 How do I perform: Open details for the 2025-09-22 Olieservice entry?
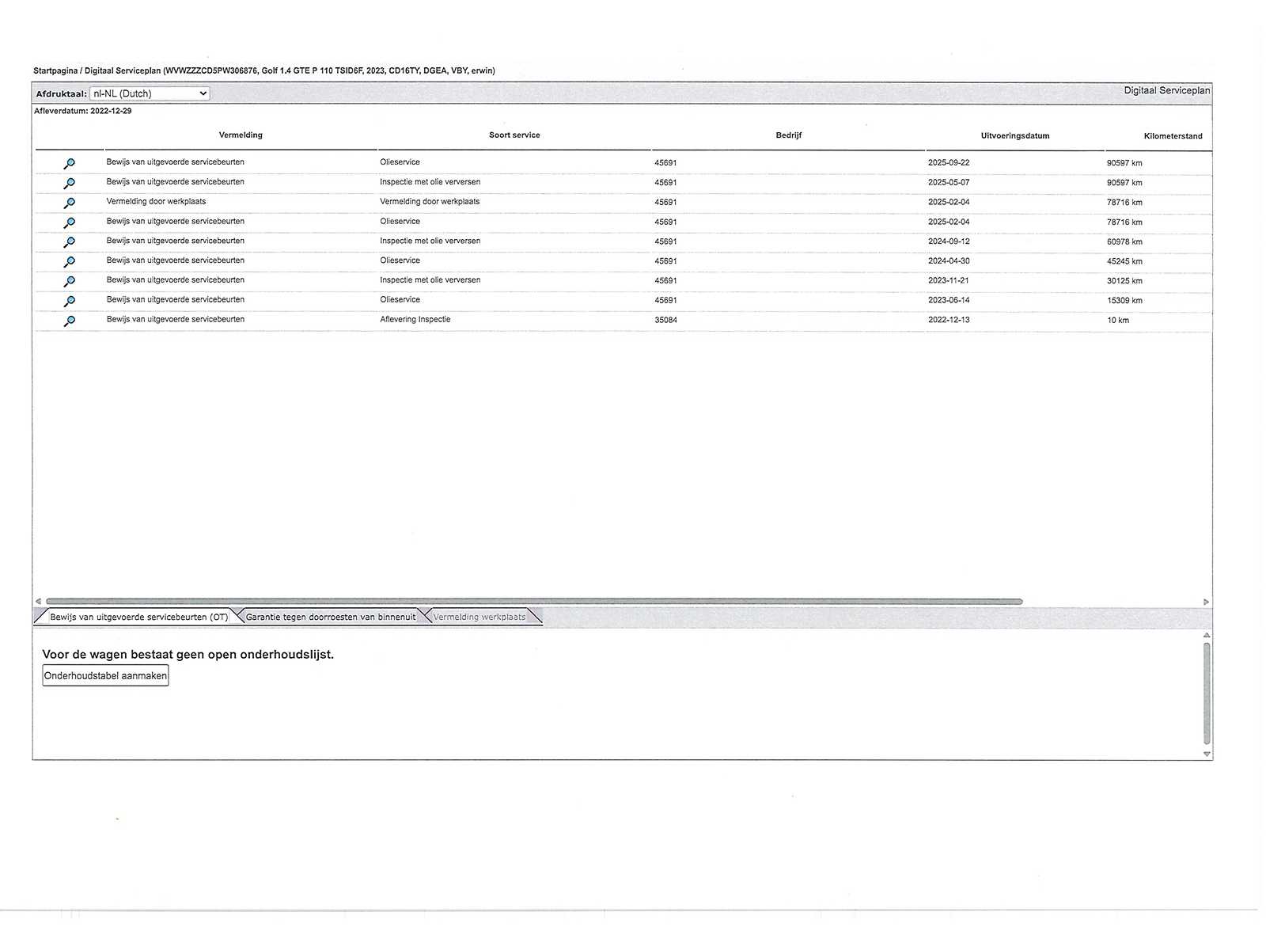pos(70,164)
